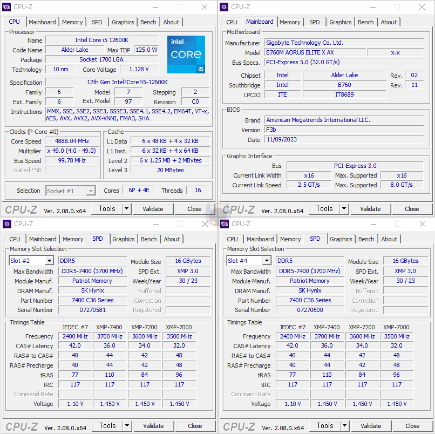Viewport: 435px width, 434px height.
Task: Click the Tools button in the Mainboard window
Action: pyautogui.click(x=324, y=209)
